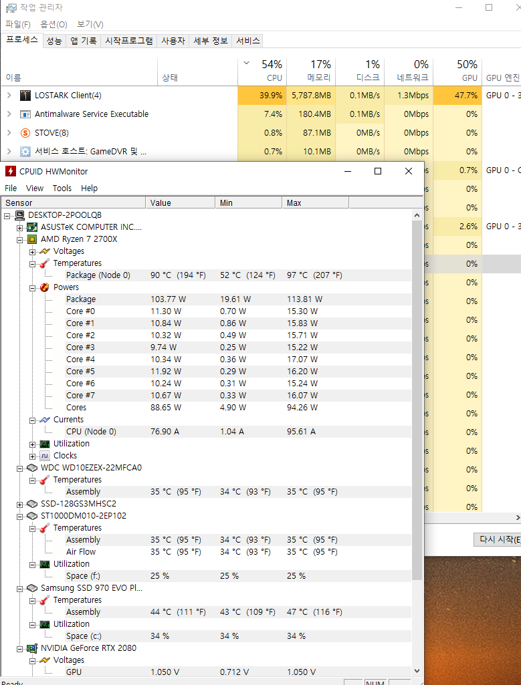Click the LOSTARK Client process icon
The image size is (521, 685).
(25, 96)
